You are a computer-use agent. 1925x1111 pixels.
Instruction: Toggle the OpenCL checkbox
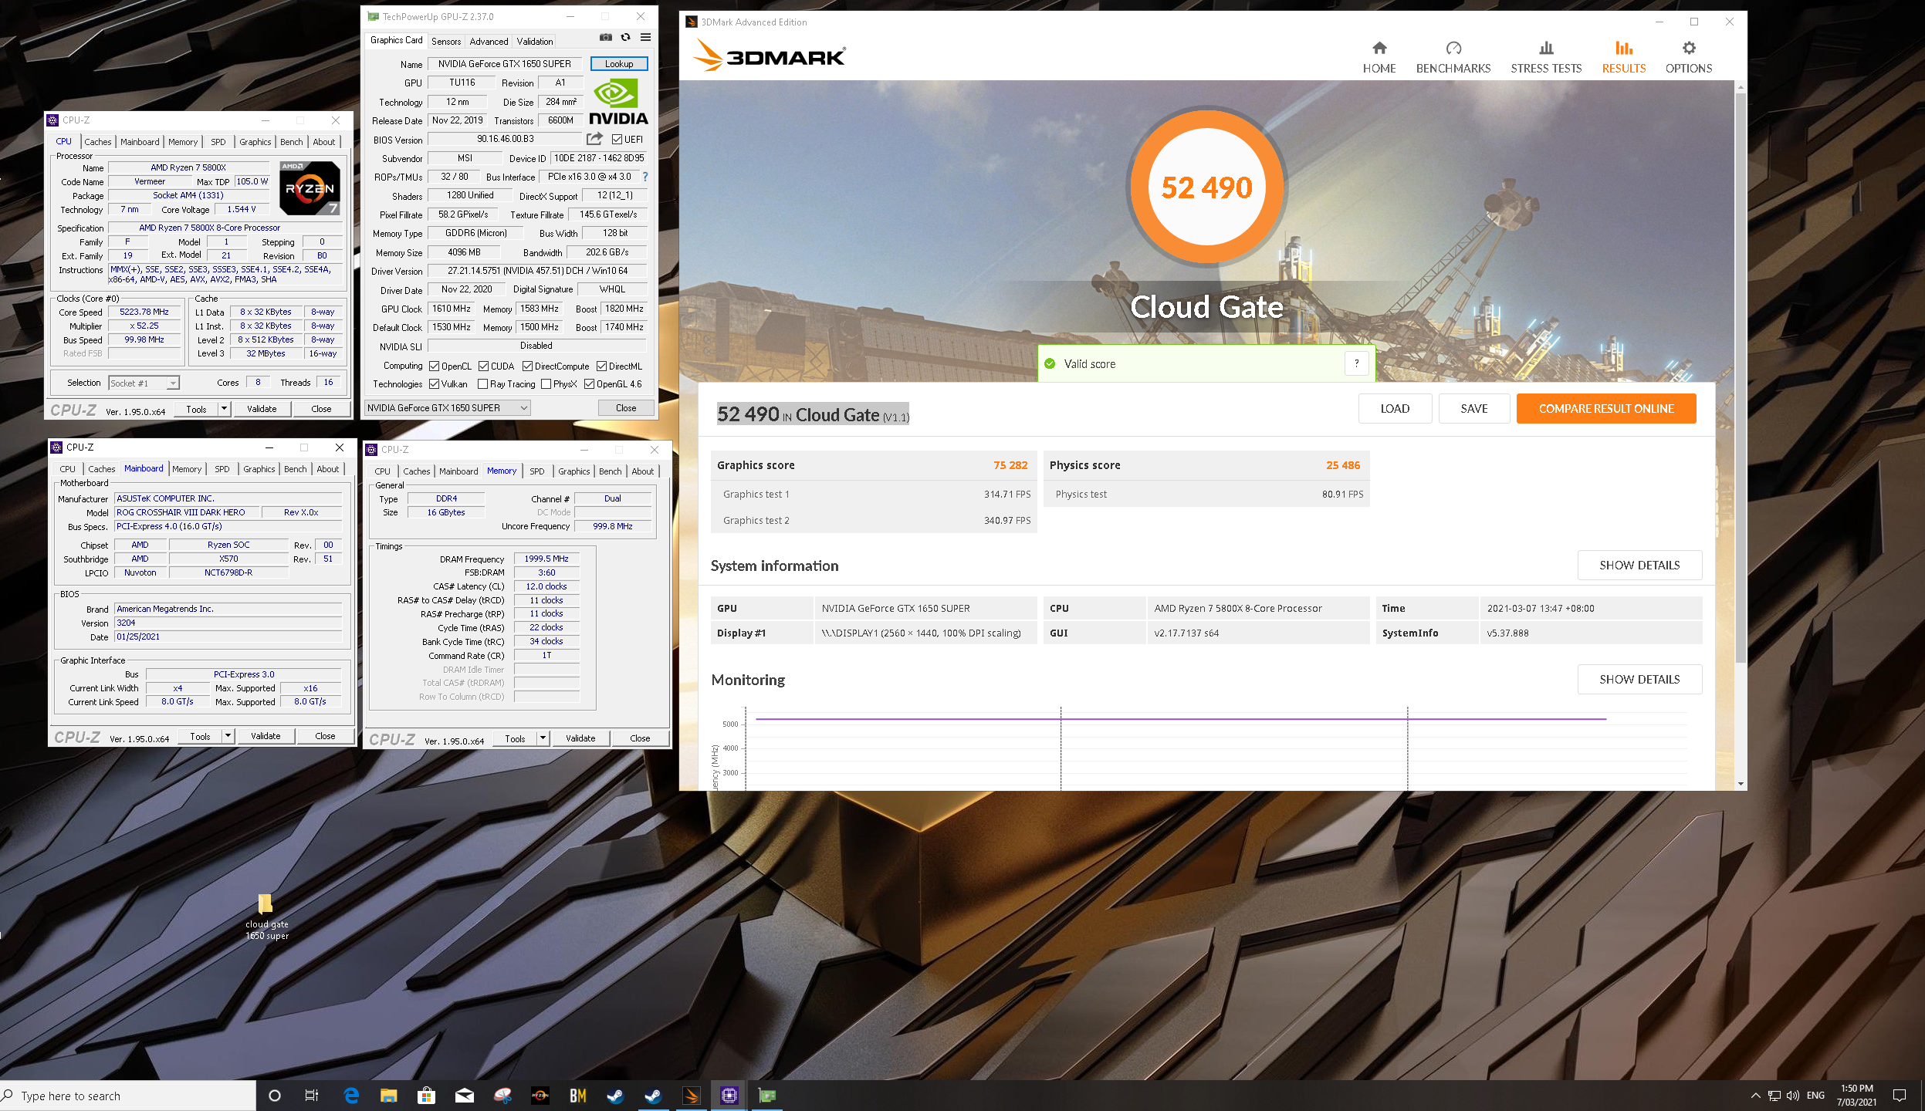pos(435,366)
